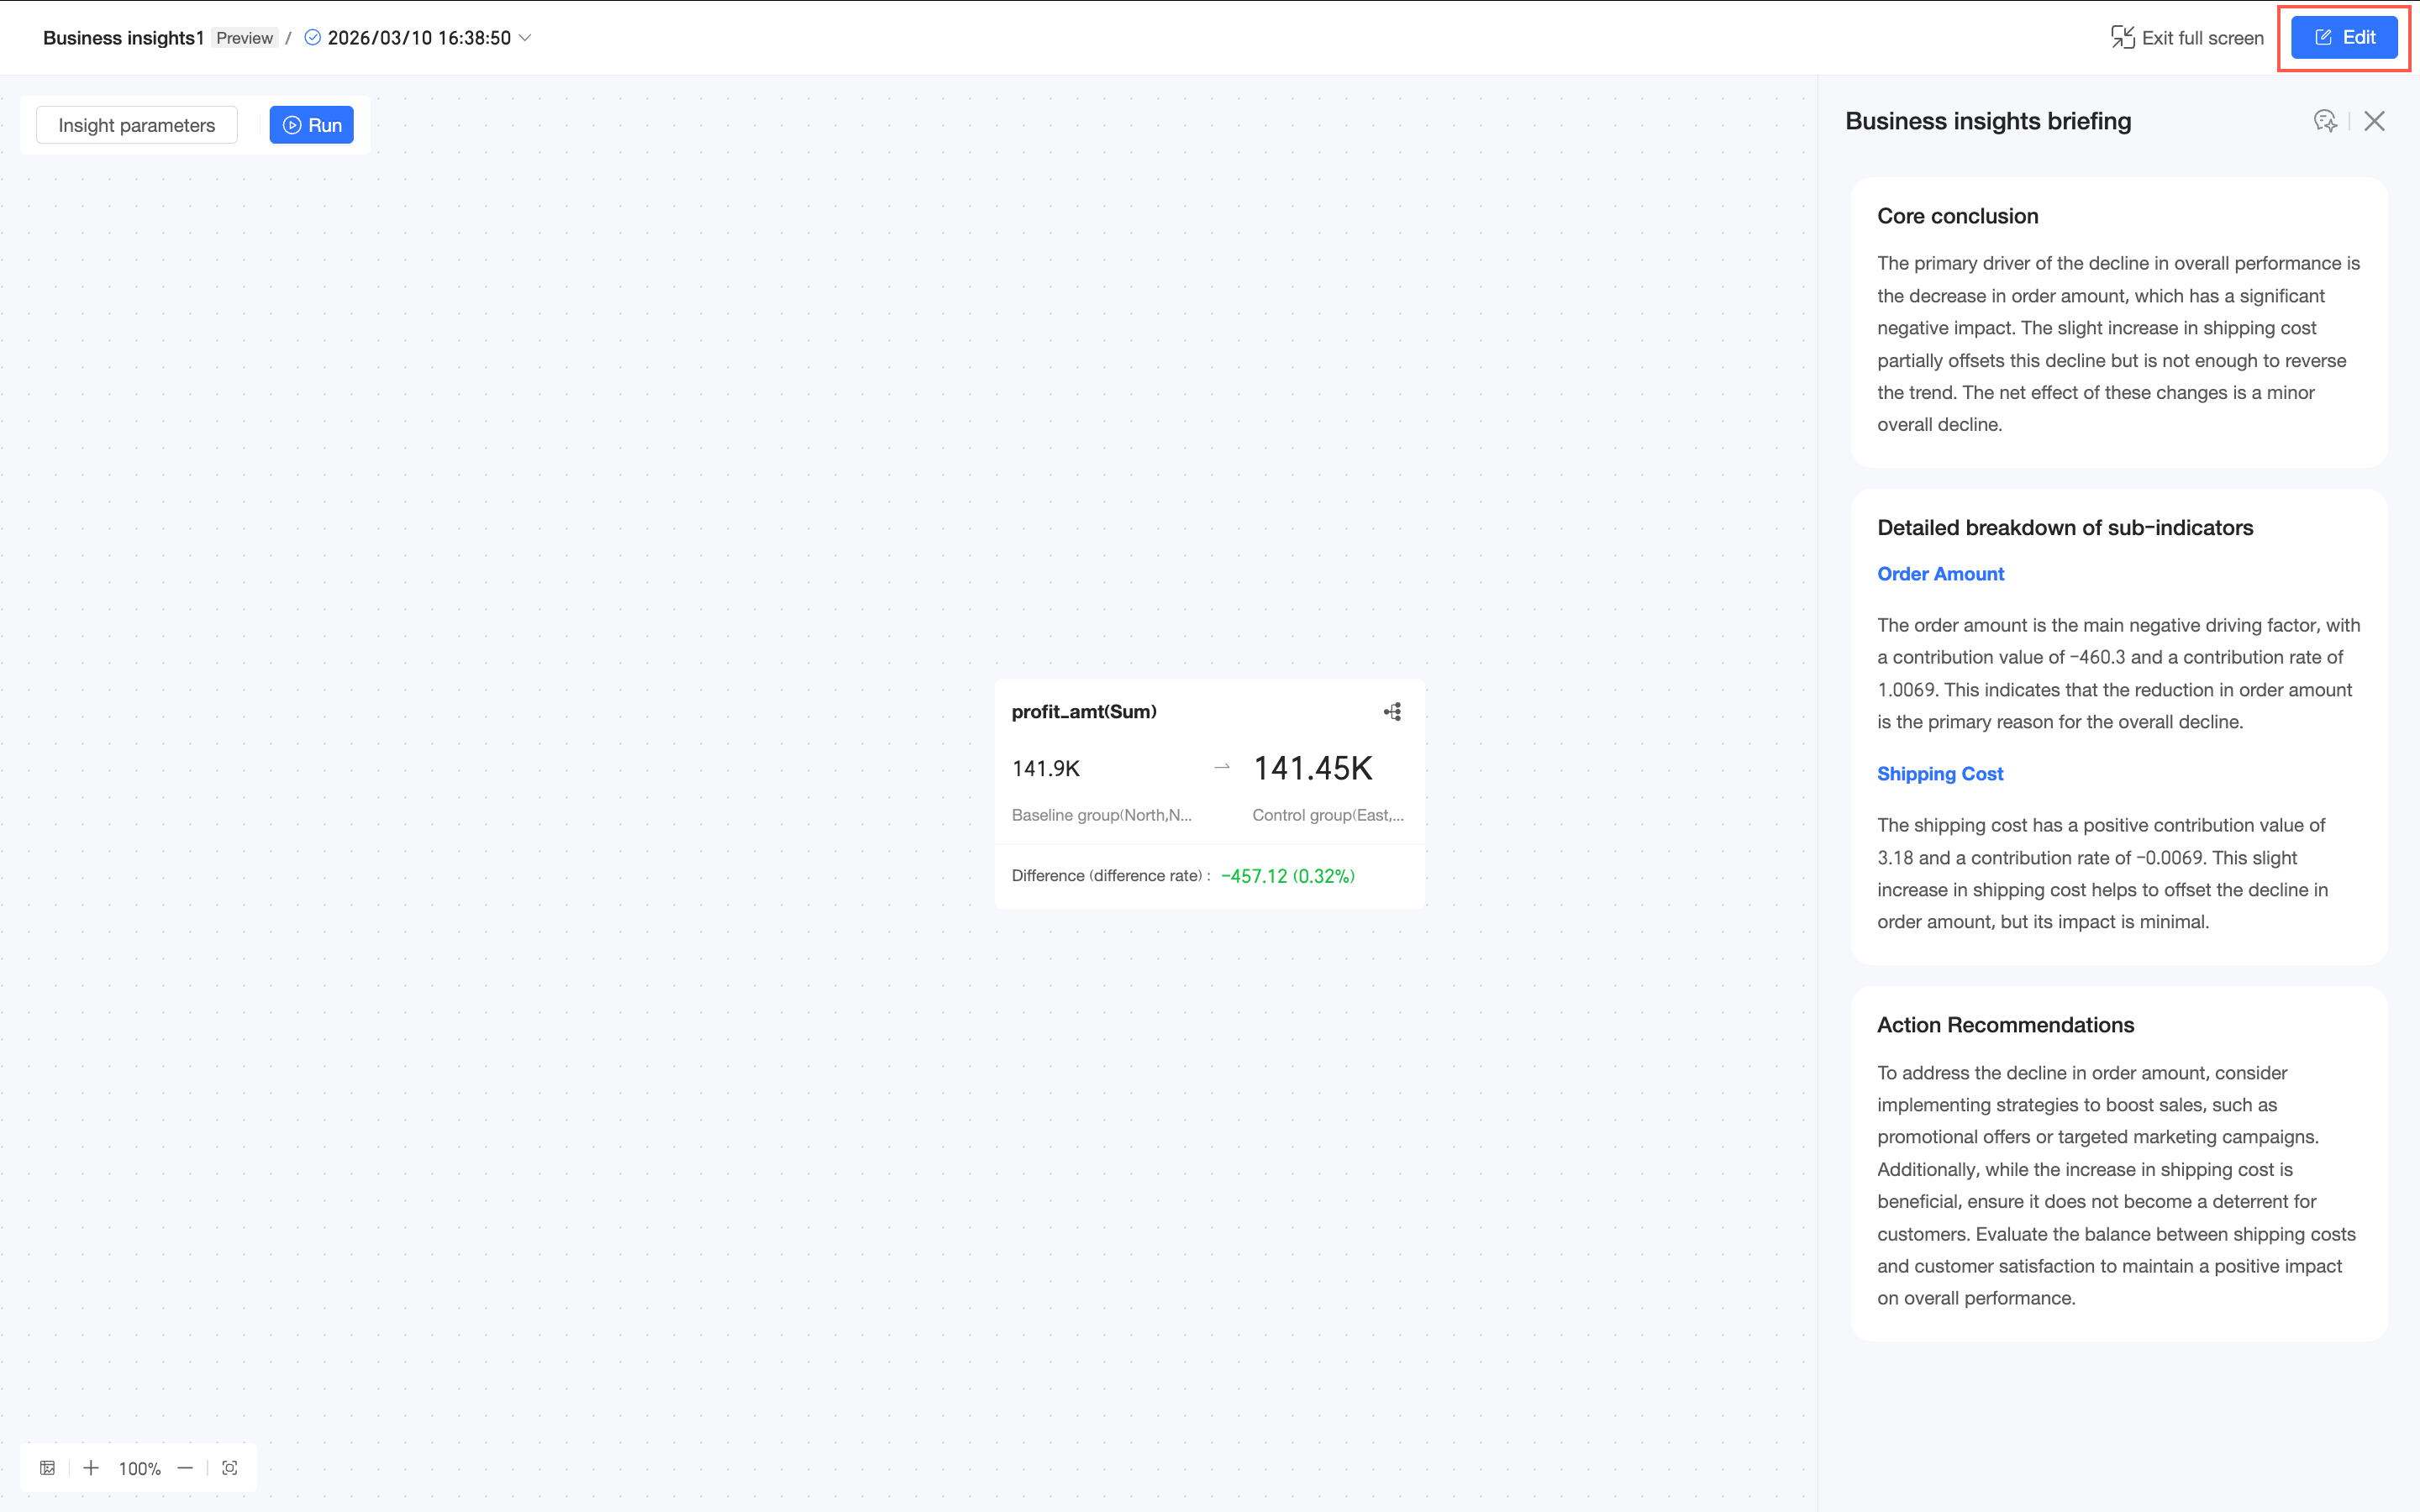Click the fit-to-screen icon

(230, 1468)
